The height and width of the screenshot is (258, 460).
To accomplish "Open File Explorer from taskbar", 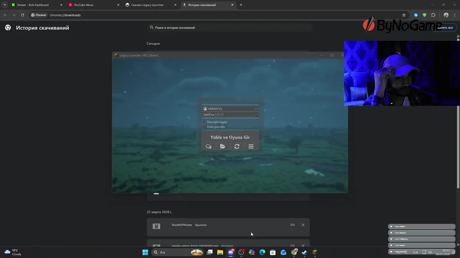I will pyautogui.click(x=220, y=252).
